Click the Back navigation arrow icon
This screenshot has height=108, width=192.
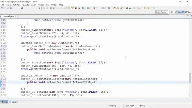coord(148,8)
